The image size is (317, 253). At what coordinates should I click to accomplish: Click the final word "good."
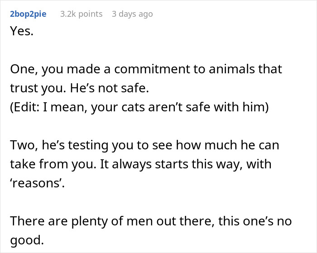(27, 240)
